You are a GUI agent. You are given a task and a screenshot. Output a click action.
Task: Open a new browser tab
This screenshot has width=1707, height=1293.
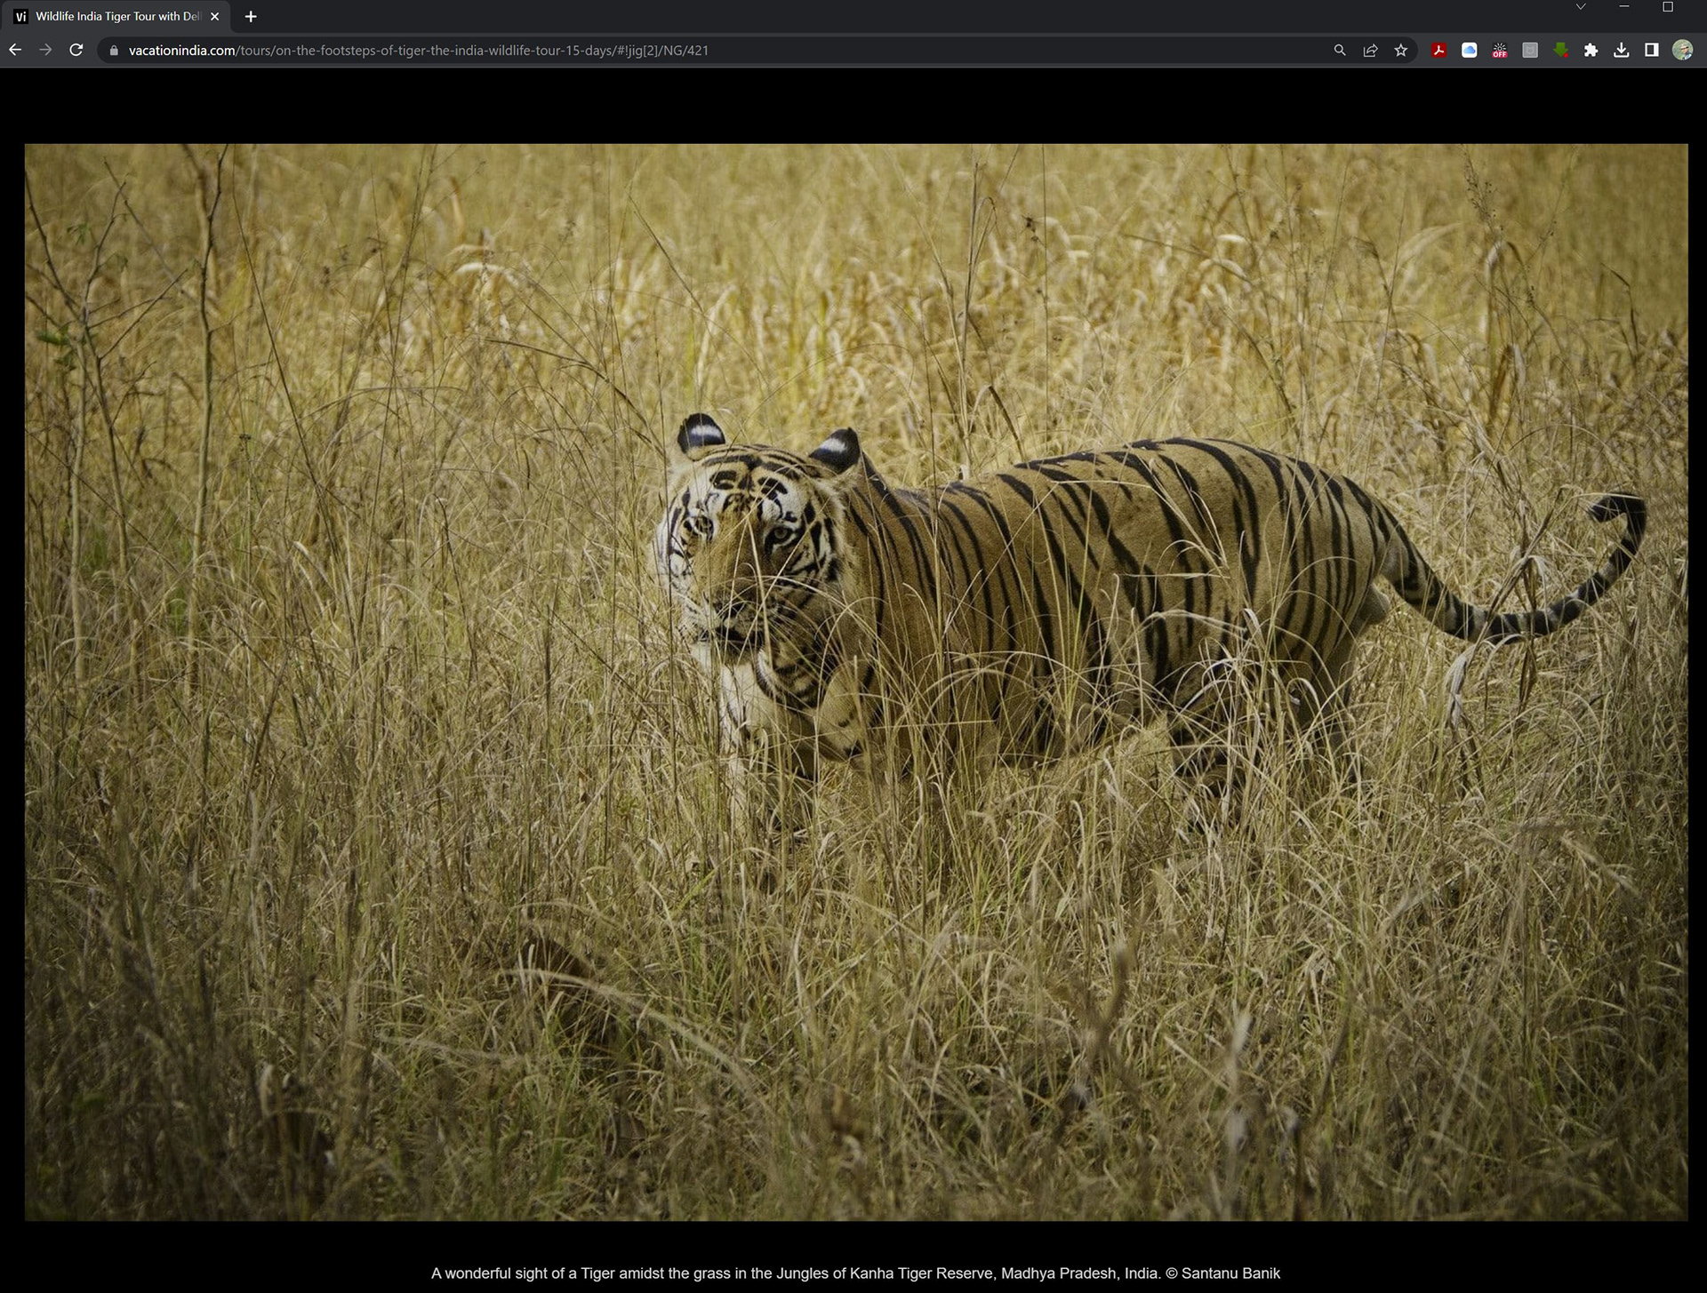pyautogui.click(x=251, y=17)
